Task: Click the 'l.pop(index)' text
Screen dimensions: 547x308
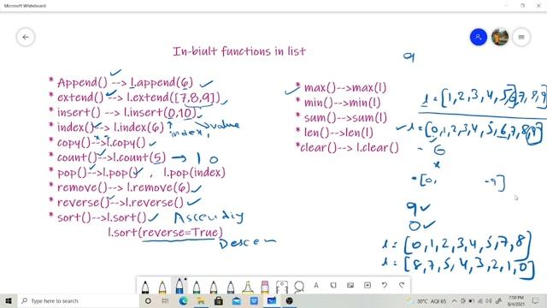Action: (194, 173)
